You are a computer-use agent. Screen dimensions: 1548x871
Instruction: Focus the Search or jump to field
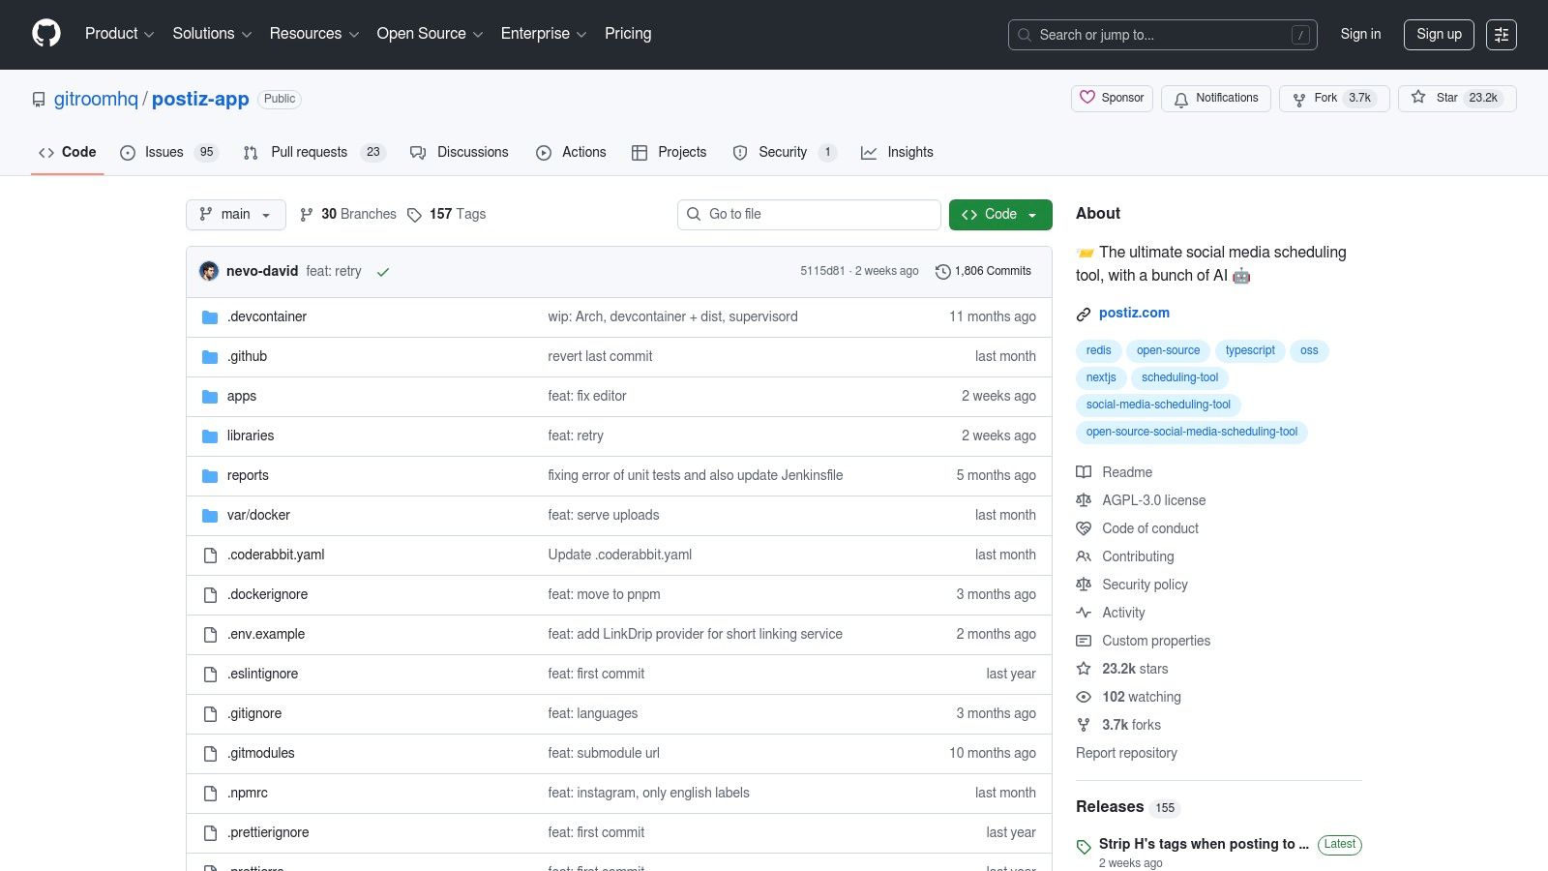[x=1162, y=35]
